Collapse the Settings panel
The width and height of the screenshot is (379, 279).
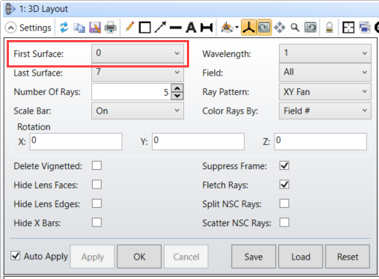click(10, 27)
